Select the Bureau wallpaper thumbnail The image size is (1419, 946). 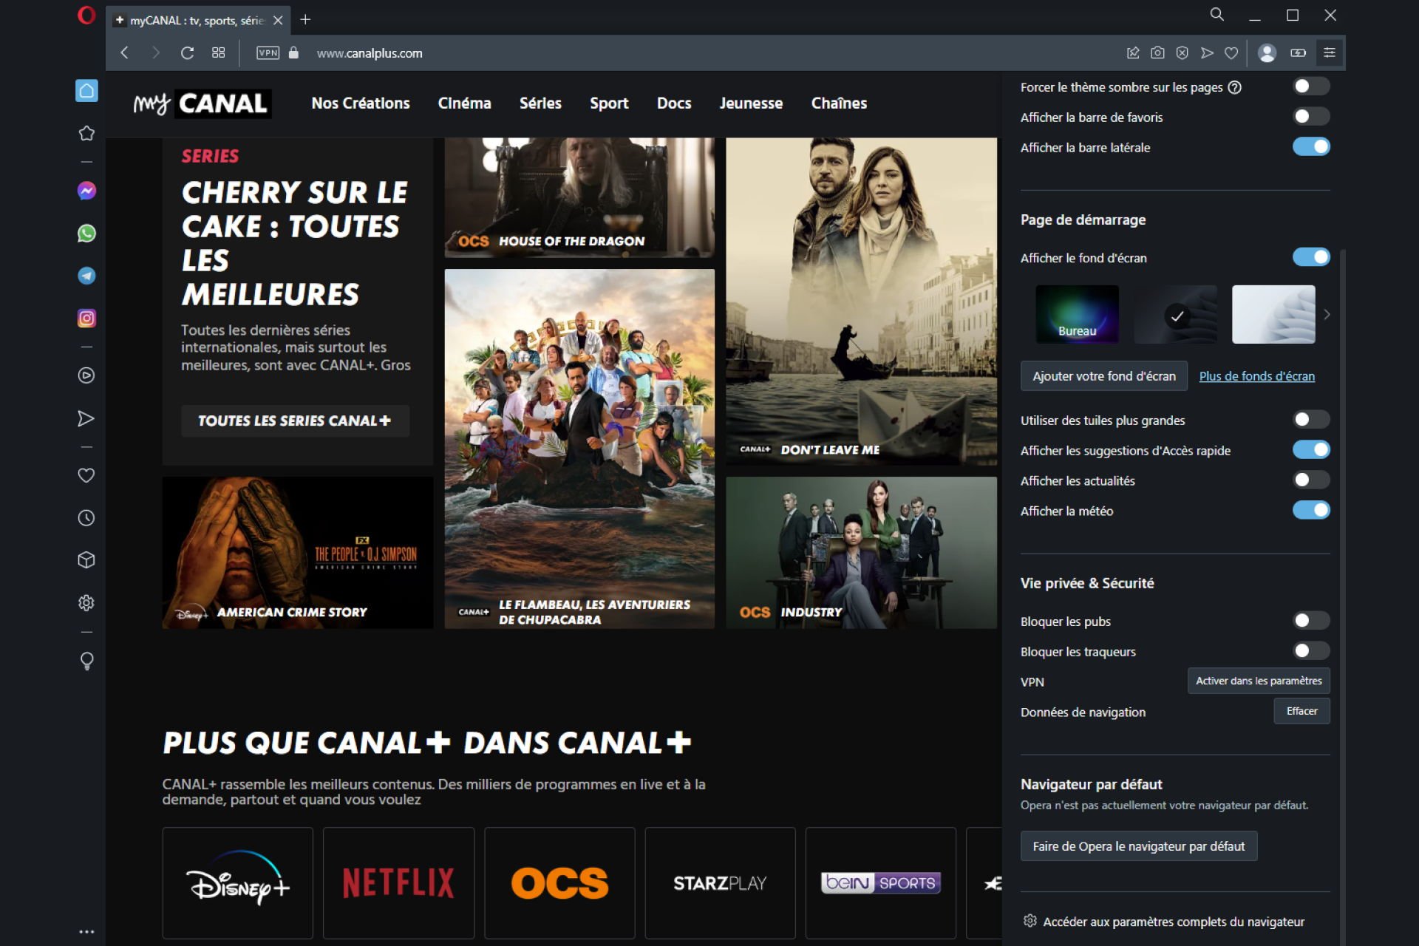click(1077, 314)
